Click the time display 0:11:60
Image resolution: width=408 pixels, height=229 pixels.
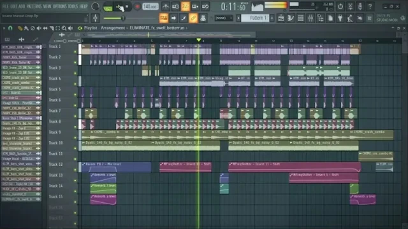pyautogui.click(x=234, y=7)
